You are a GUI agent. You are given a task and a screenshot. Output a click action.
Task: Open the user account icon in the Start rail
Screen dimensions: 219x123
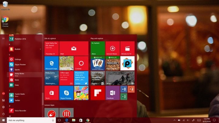(3, 94)
